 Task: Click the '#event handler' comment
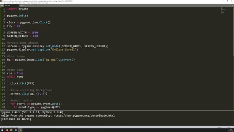[x=22, y=100]
